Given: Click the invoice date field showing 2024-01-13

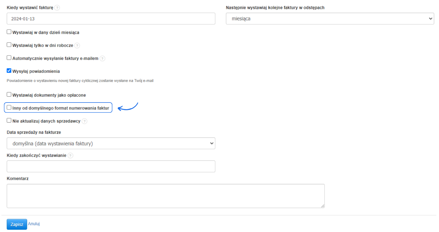Looking at the screenshot, I should [x=111, y=19].
